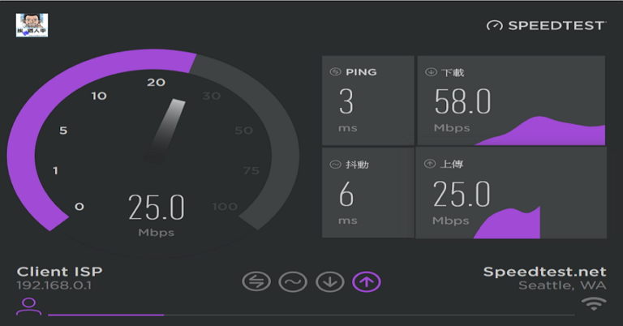Select the down arrow circle icon

pyautogui.click(x=329, y=281)
